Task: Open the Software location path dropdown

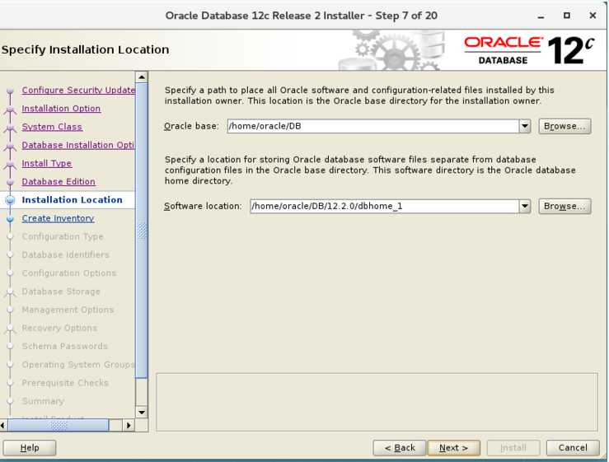Action: pos(525,206)
